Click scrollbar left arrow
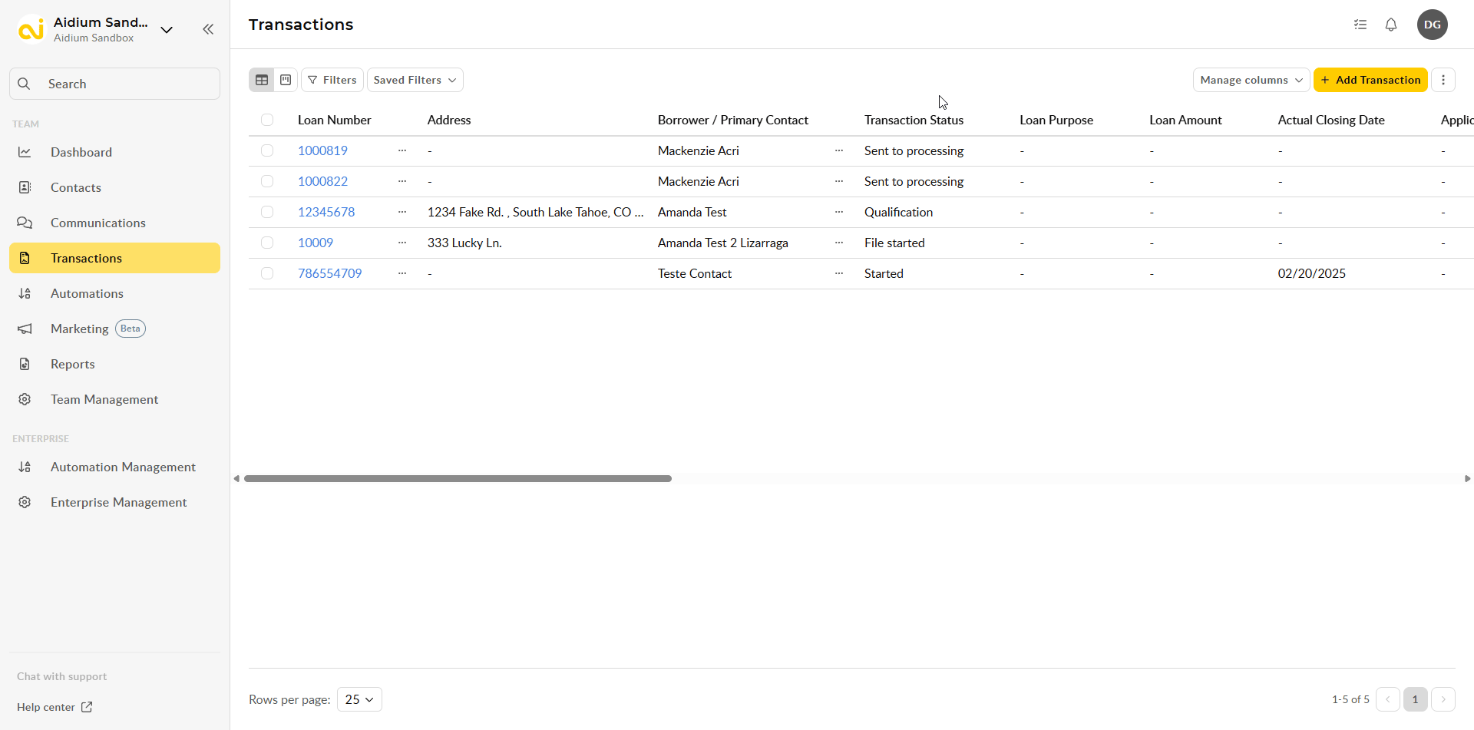1474x730 pixels. coord(236,478)
